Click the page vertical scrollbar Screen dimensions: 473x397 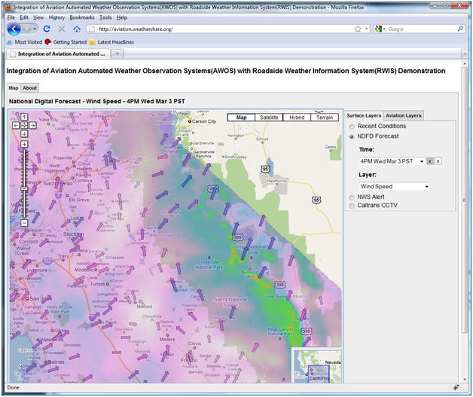click(x=465, y=199)
